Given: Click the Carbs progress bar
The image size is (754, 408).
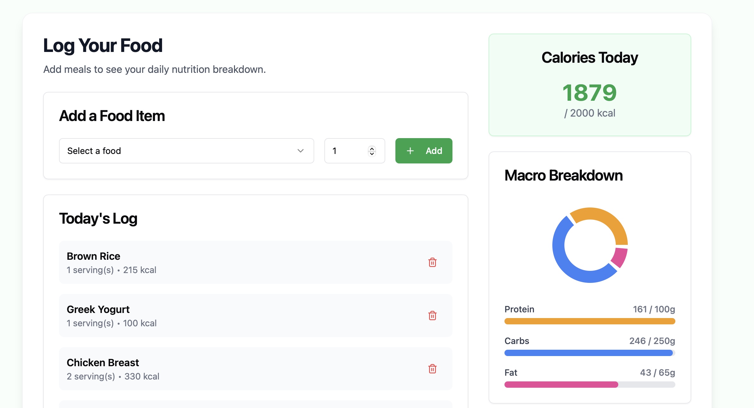Looking at the screenshot, I should coord(590,353).
